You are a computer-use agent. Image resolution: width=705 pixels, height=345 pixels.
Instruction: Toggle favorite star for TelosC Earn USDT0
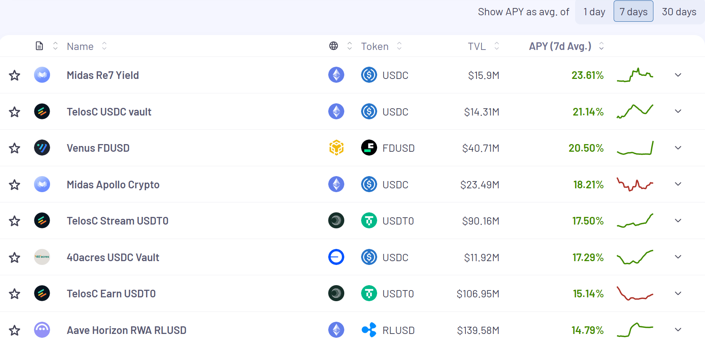15,294
